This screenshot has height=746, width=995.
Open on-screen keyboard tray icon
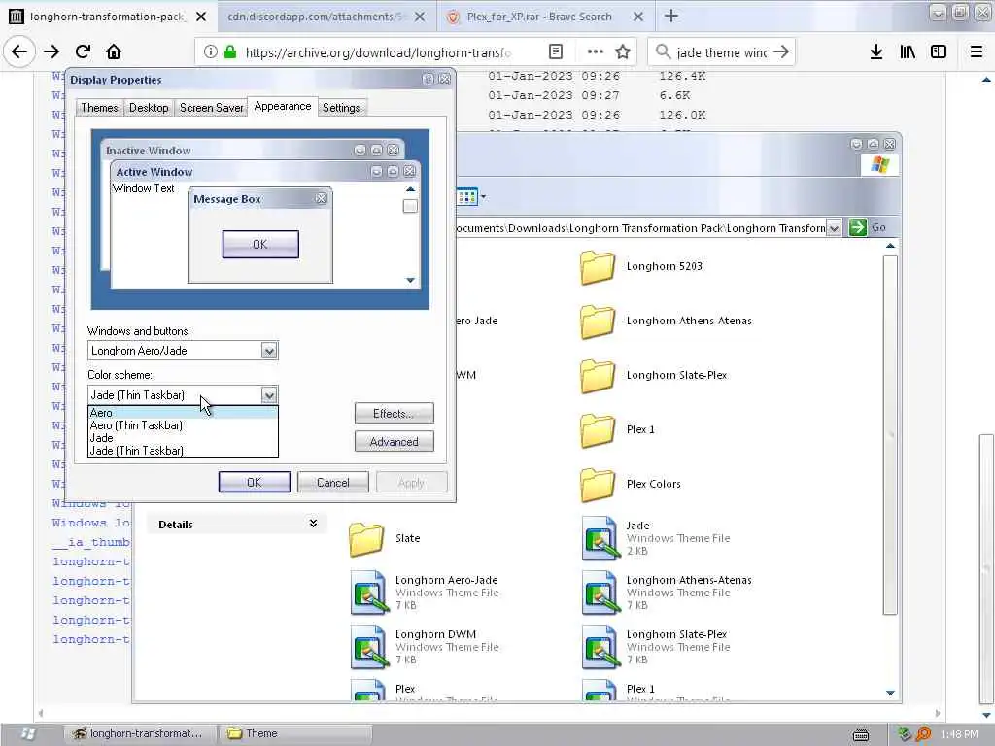point(861,734)
